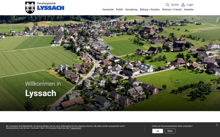The height and width of the screenshot is (137, 220).
Task: Open search via the magnifier icon
Action: 168,5
